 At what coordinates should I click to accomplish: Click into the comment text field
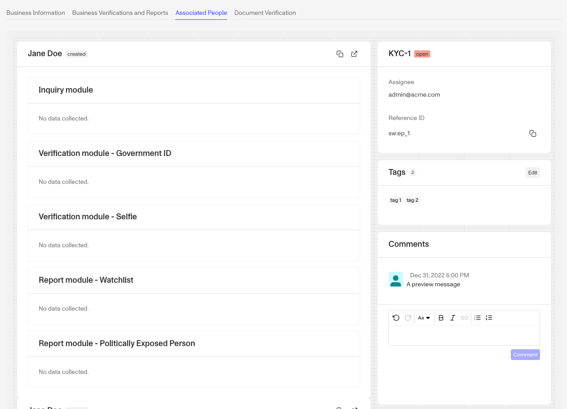click(464, 335)
